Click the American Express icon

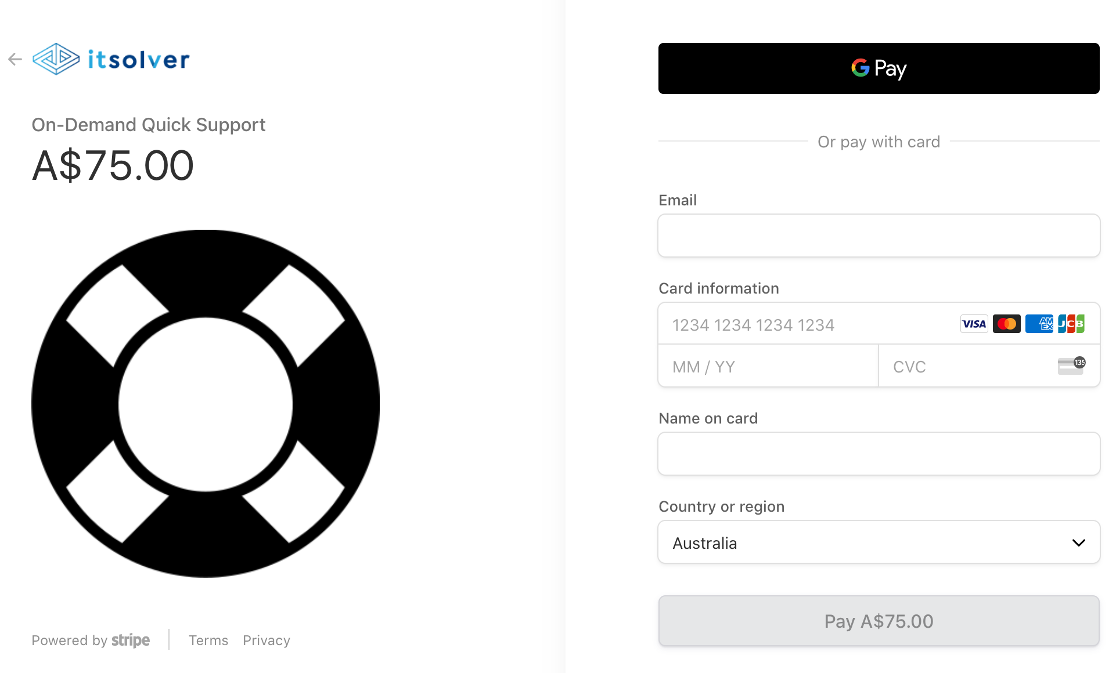(1040, 324)
